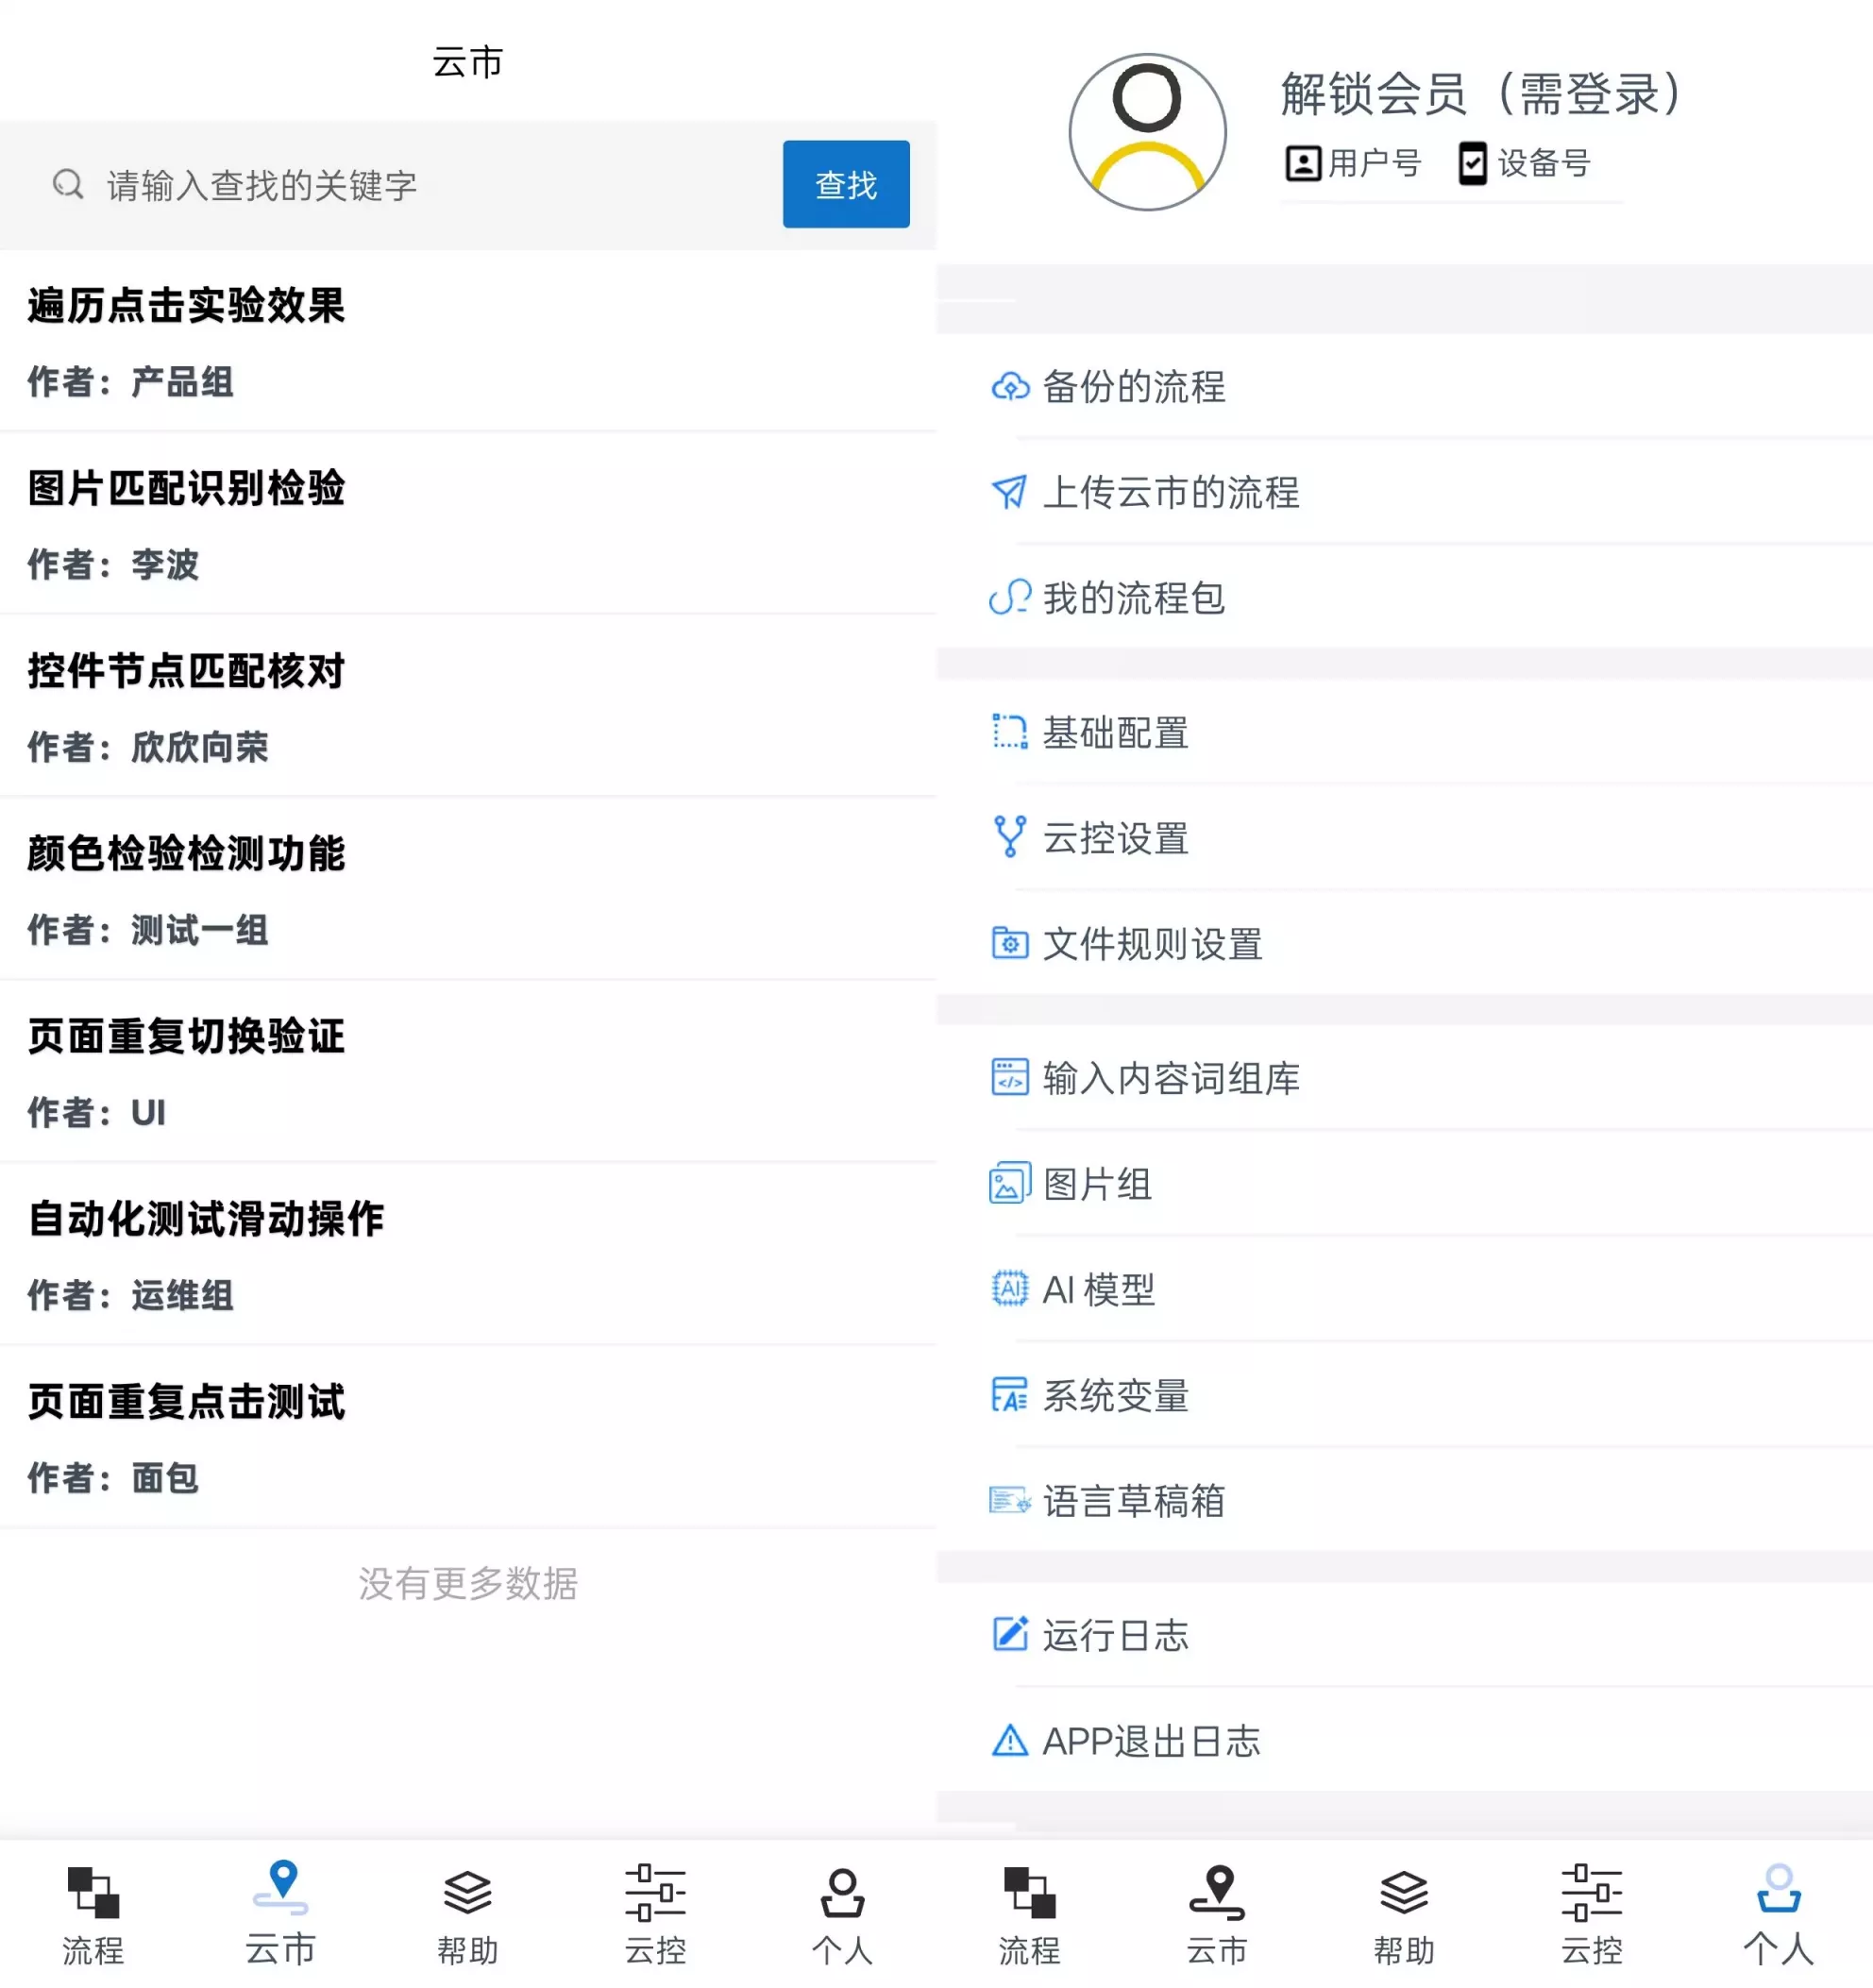The height and width of the screenshot is (1988, 1873).
Task: Click the AI 模型 chip icon
Action: pos(1009,1289)
